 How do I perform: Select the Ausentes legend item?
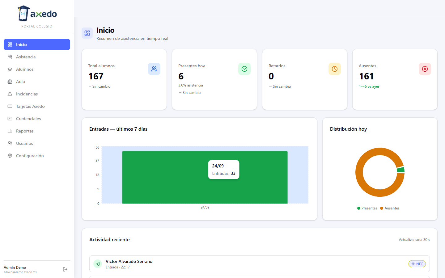(390, 208)
